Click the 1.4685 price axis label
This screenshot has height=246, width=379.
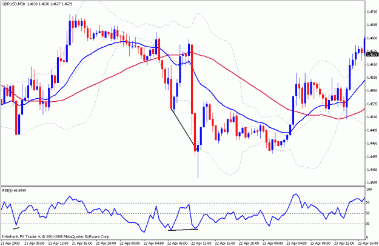pos(372,25)
